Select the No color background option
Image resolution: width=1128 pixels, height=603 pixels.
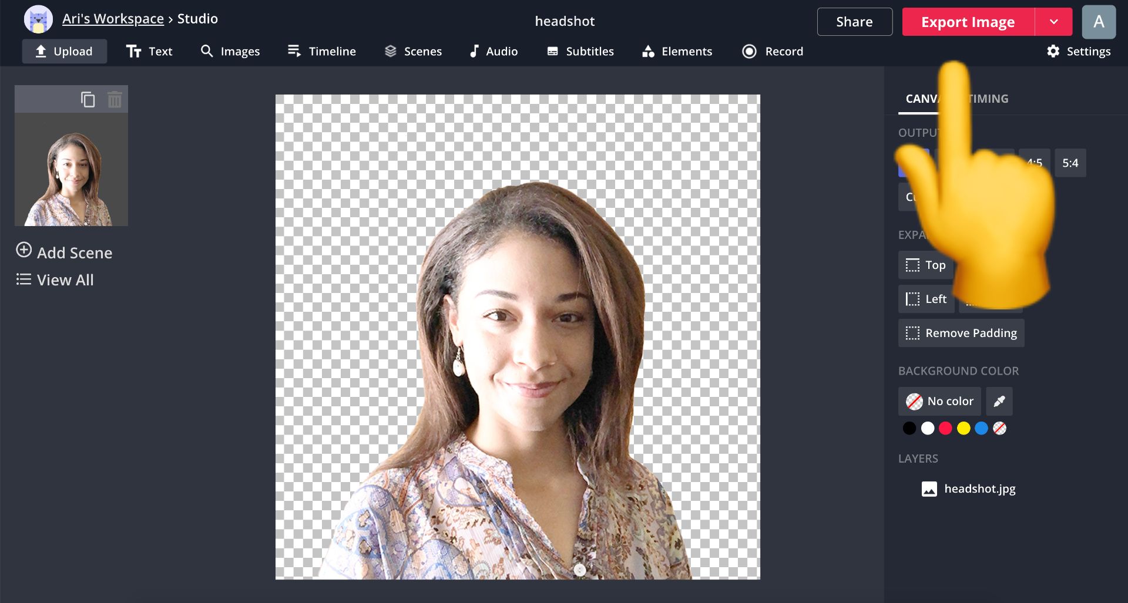pos(939,402)
